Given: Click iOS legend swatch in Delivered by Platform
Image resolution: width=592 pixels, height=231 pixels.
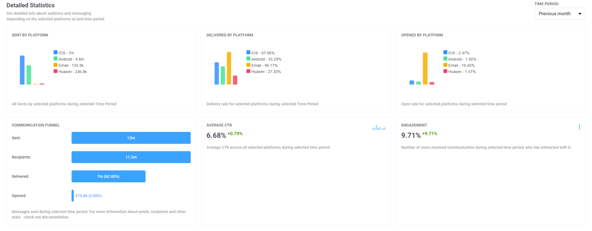Looking at the screenshot, I should (248, 53).
